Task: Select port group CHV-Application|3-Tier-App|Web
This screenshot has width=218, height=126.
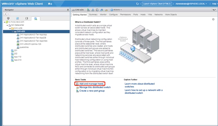Action: 33,41
